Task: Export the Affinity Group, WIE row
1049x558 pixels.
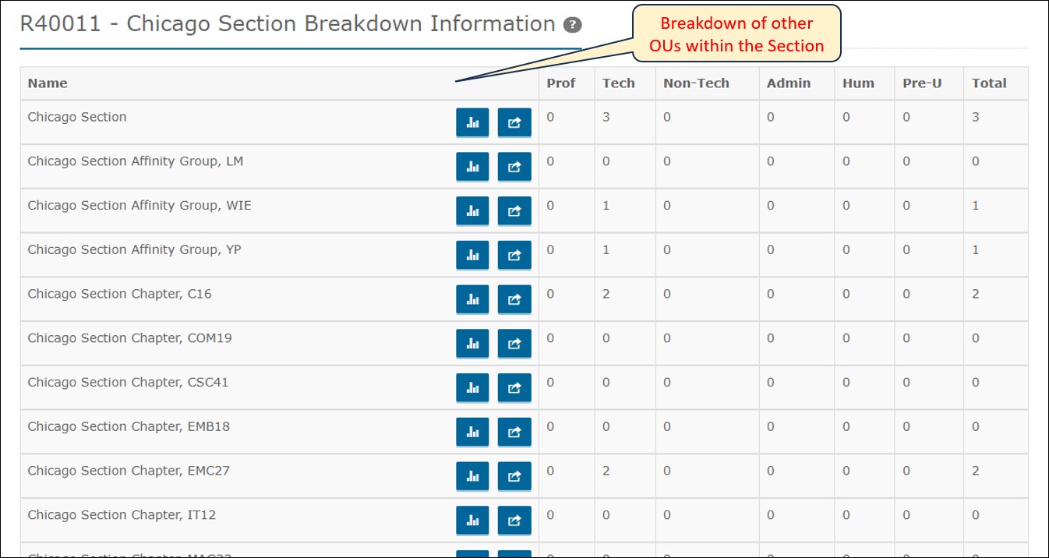Action: point(514,210)
